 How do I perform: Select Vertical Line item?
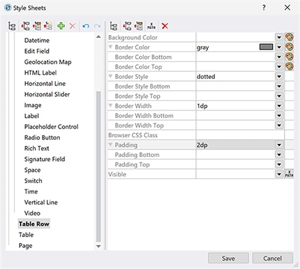[x=41, y=202]
